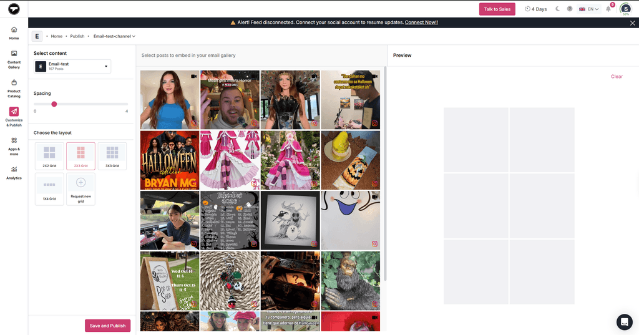The image size is (639, 335).
Task: Select the 2X2 Grid layout
Action: pos(49,156)
